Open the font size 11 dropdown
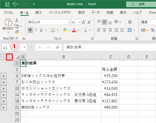Viewport: 156px width, 123px height. click(x=79, y=22)
